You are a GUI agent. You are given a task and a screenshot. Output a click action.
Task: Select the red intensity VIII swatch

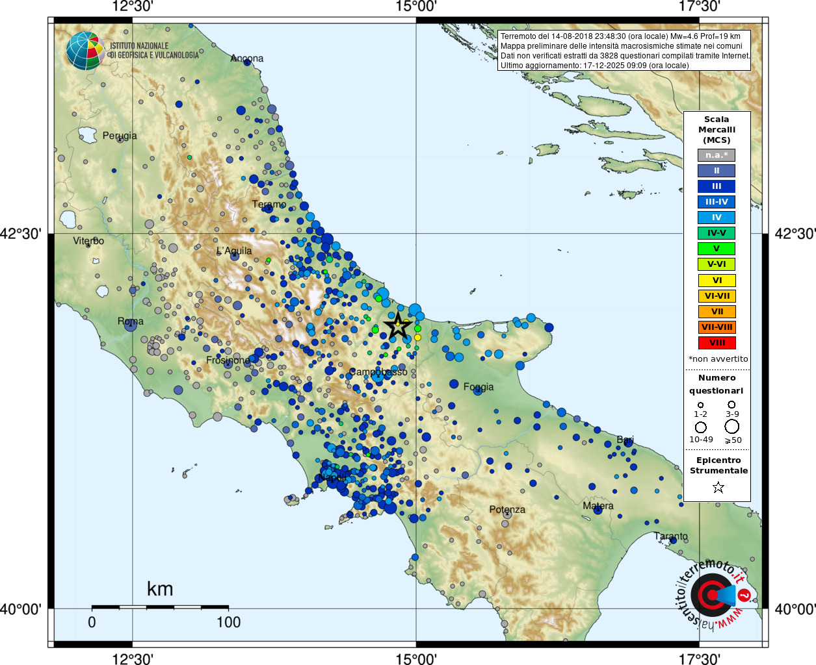coord(717,343)
